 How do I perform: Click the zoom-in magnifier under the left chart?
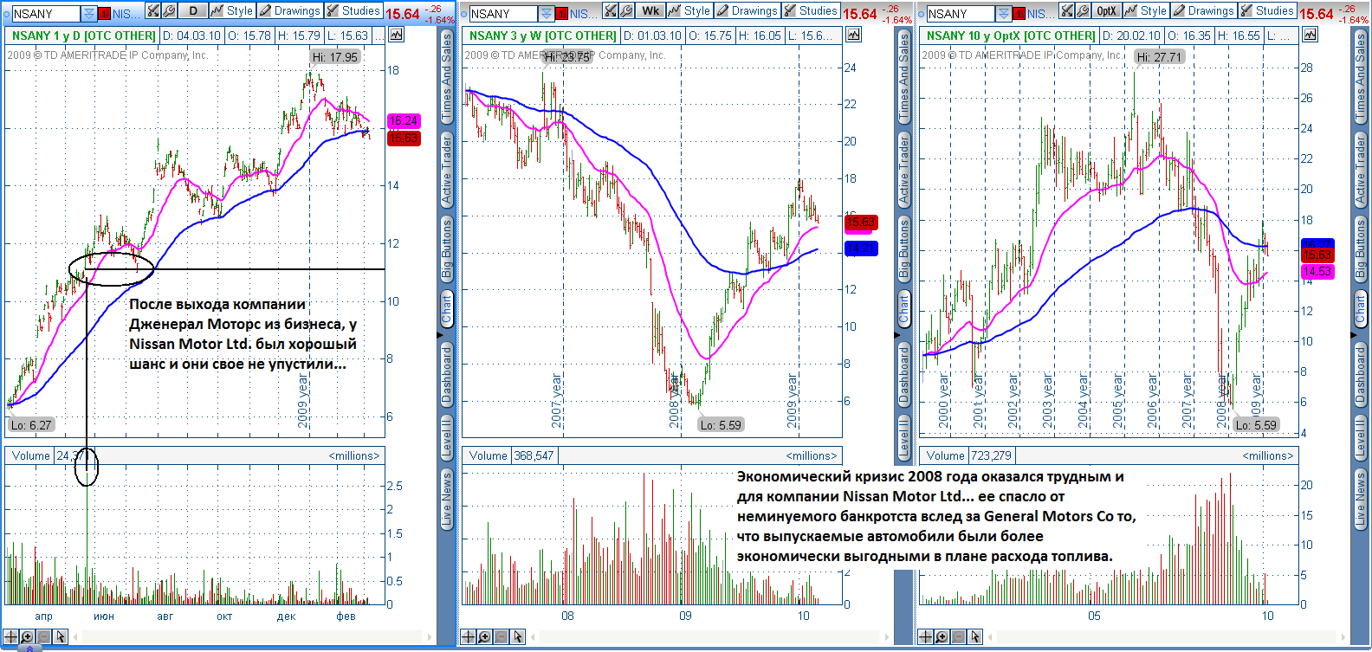28,636
